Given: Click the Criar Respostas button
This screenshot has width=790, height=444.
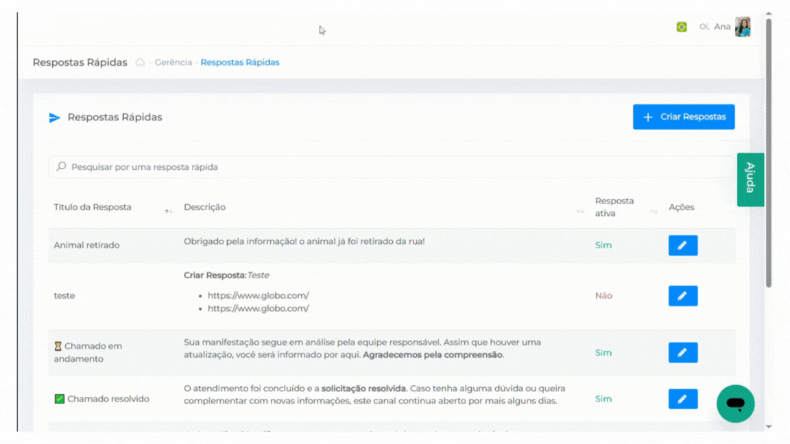Looking at the screenshot, I should point(684,116).
